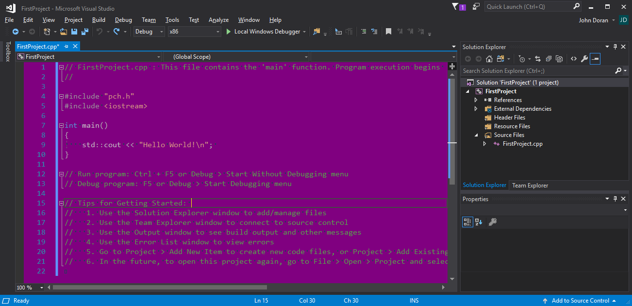This screenshot has width=632, height=306.
Task: Click the Save All icon
Action: pos(84,32)
